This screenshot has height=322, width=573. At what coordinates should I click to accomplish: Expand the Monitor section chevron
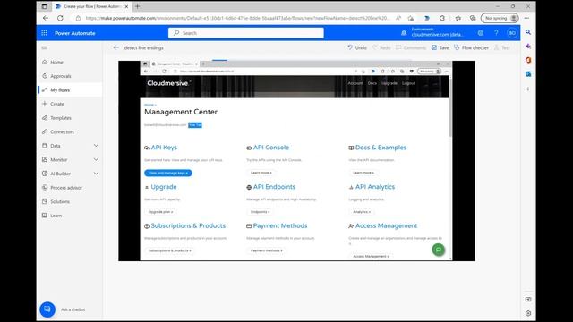[96, 159]
